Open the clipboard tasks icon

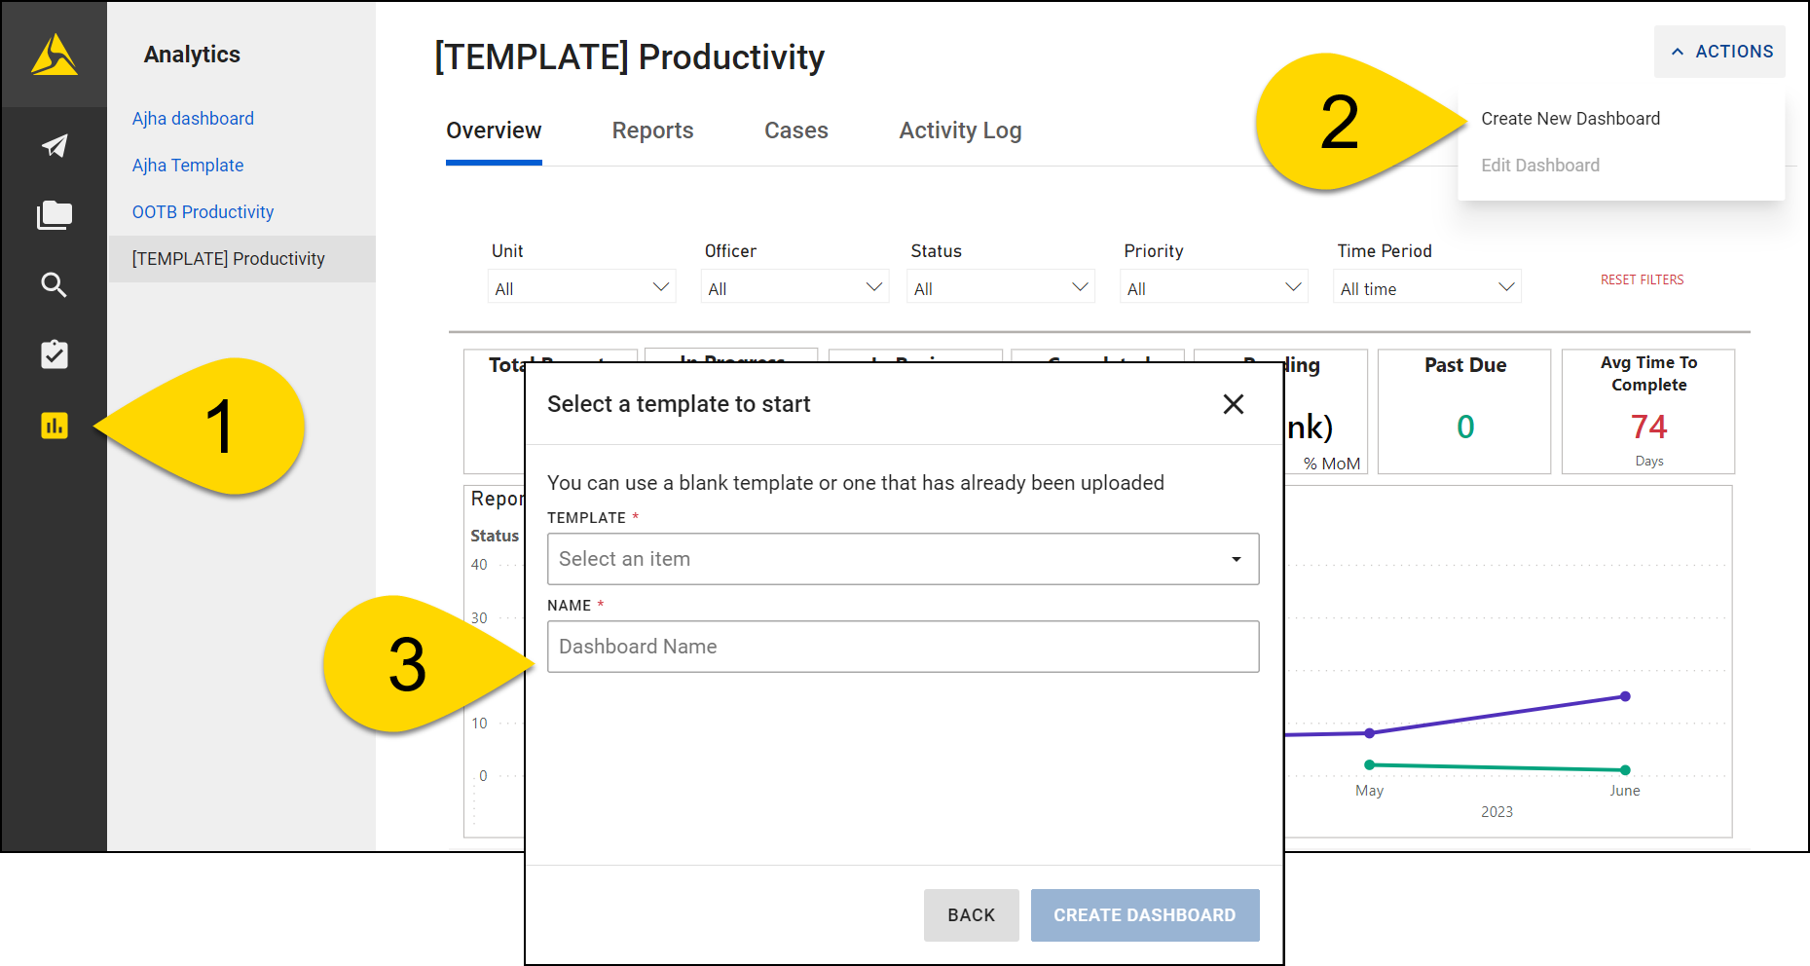[54, 354]
